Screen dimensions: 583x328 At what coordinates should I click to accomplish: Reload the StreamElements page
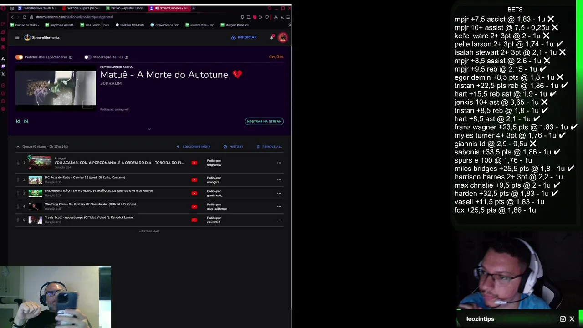[x=25, y=17]
